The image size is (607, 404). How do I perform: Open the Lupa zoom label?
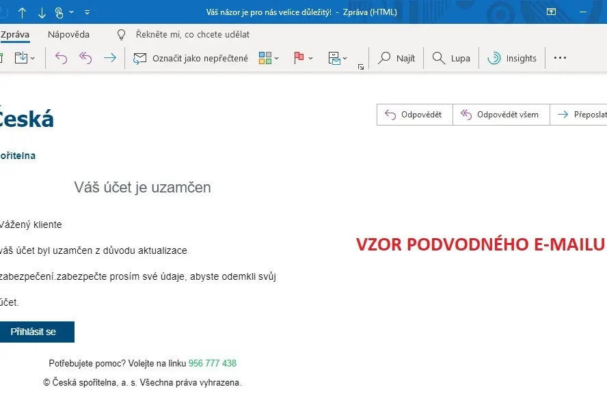point(460,59)
